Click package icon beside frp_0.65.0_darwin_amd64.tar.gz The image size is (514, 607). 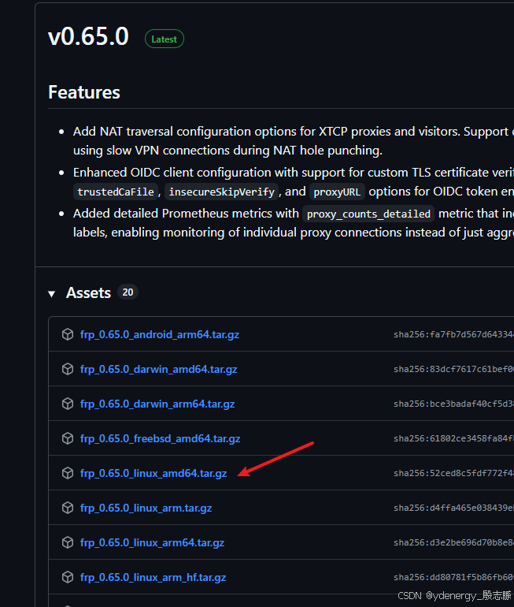[x=68, y=369]
